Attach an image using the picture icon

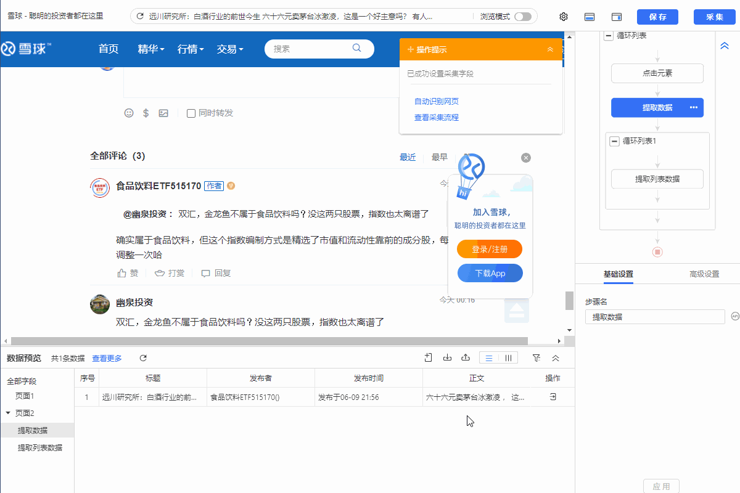pyautogui.click(x=163, y=113)
